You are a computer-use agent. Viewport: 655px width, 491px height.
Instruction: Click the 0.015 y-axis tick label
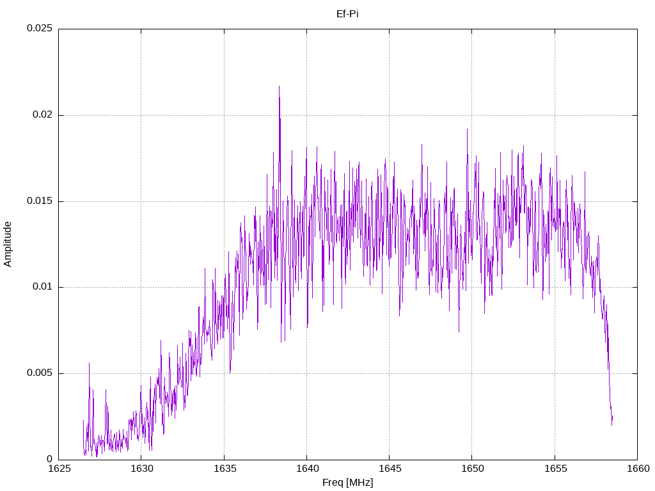pyautogui.click(x=40, y=201)
